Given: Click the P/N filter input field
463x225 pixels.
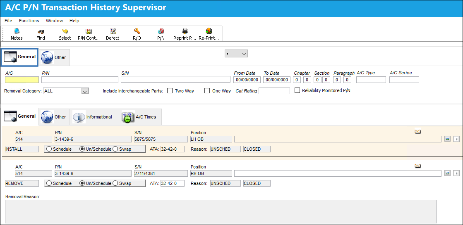Looking at the screenshot, I should point(80,80).
